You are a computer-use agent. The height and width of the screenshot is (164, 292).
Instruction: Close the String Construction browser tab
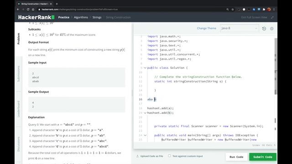51,4
